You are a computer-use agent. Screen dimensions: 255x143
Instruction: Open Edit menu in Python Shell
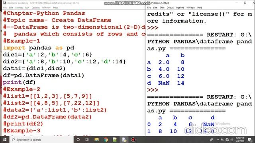pos(155,8)
